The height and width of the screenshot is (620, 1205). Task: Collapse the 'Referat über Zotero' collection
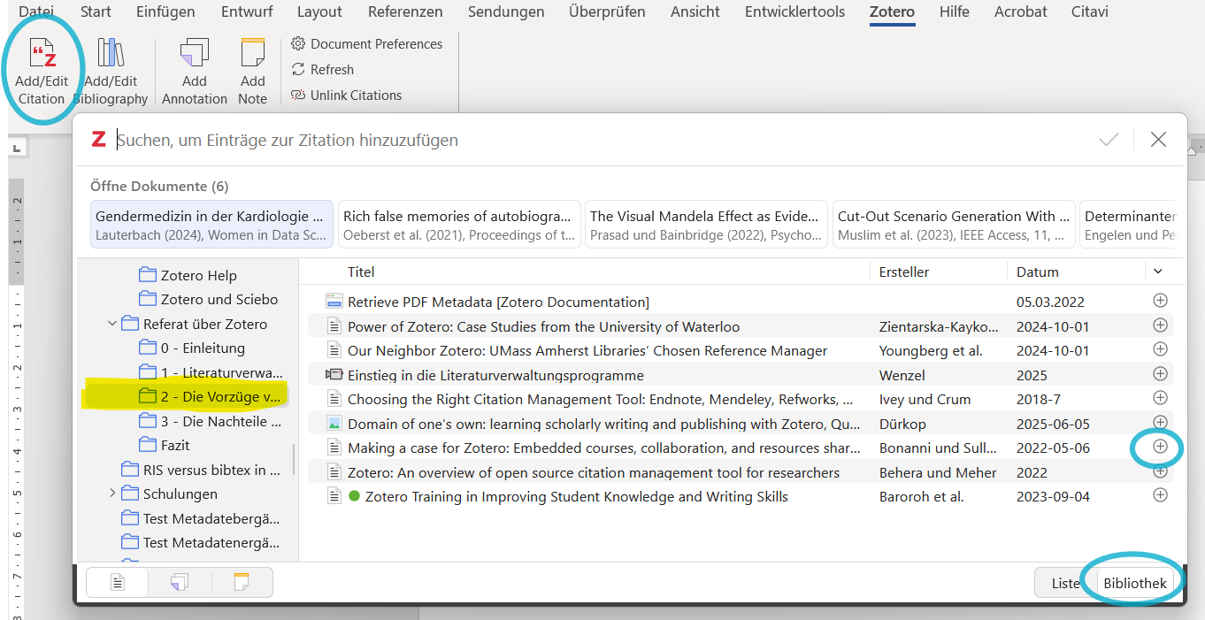coord(112,324)
